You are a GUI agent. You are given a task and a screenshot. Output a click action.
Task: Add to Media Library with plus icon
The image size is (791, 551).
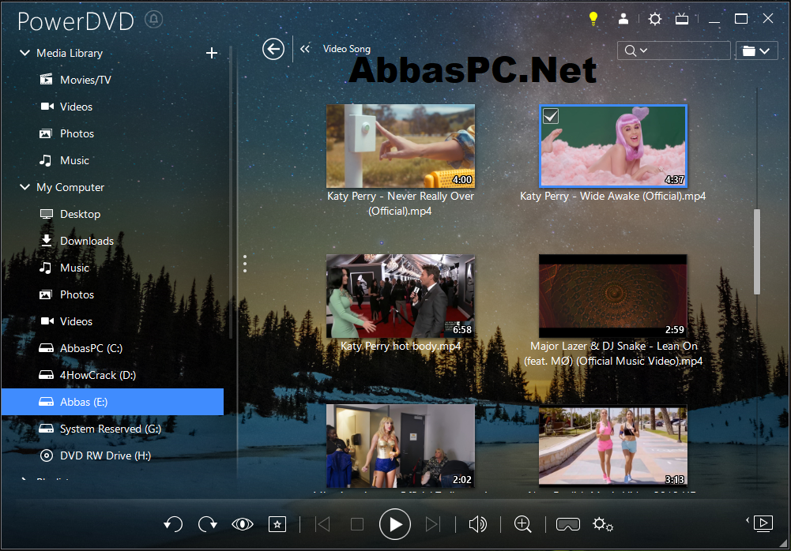coord(212,53)
